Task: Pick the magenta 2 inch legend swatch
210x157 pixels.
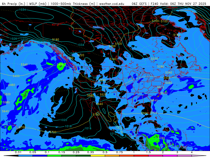Action: [170, 156]
